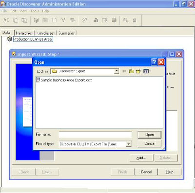Image resolution: width=195 pixels, height=193 pixels.
Task: Open the View menu
Action: [23, 11]
